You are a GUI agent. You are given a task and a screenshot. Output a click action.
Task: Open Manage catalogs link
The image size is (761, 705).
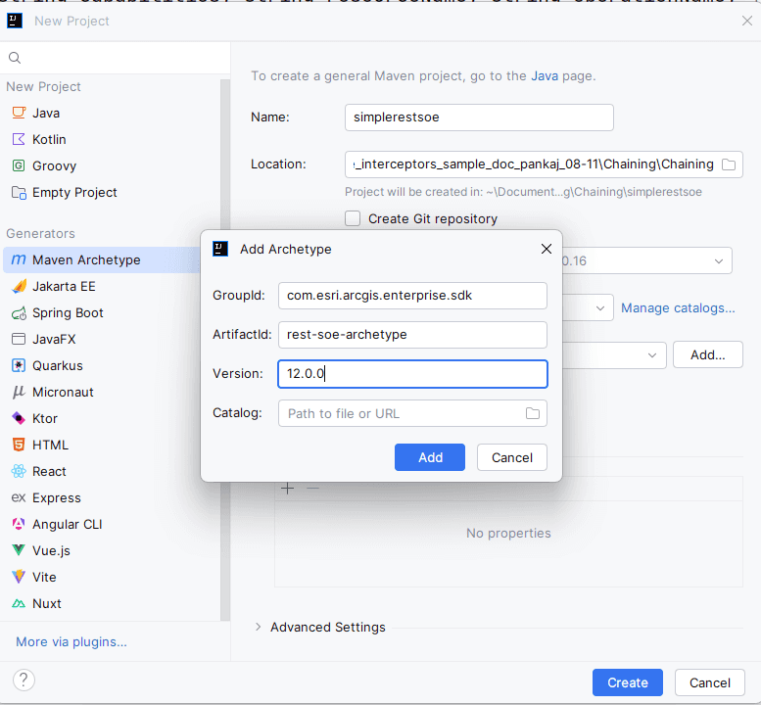click(678, 308)
